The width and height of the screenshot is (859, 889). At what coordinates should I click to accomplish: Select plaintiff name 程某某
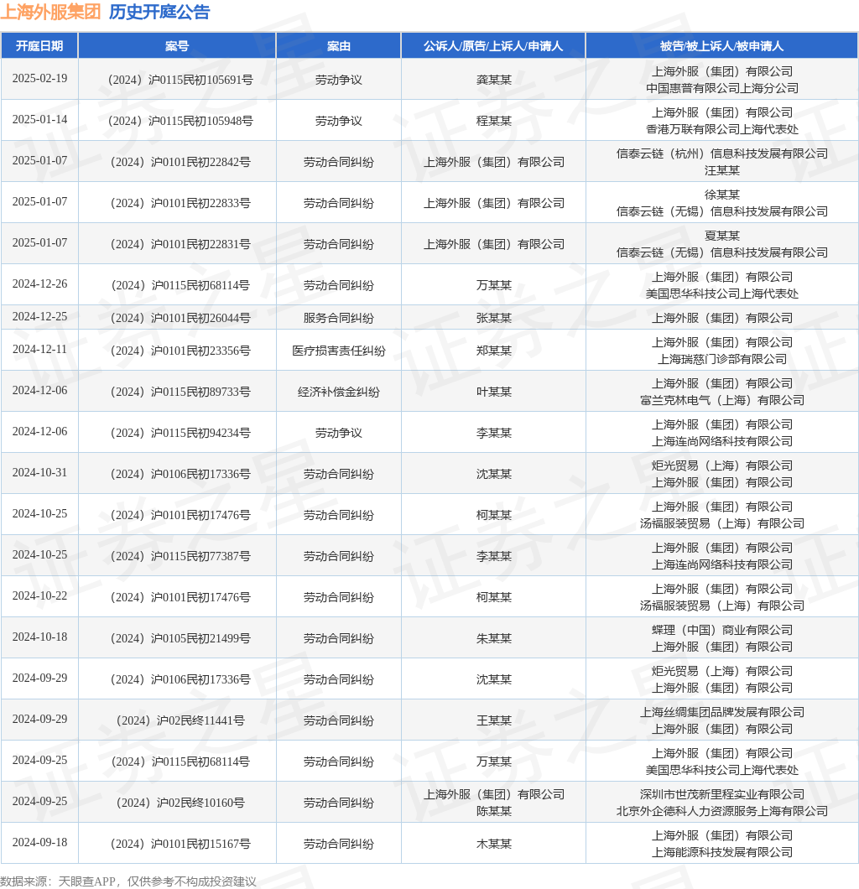pos(494,121)
